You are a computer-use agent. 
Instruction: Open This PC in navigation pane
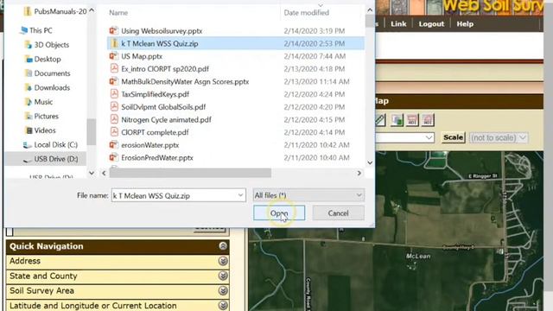pyautogui.click(x=36, y=30)
